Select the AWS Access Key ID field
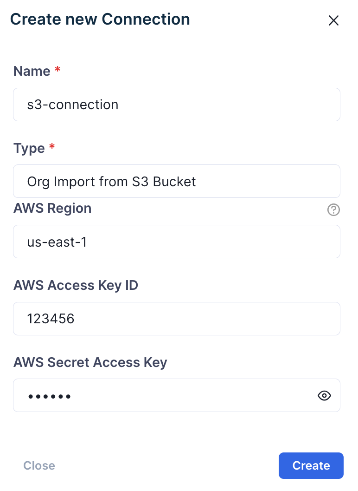The width and height of the screenshot is (358, 491). tap(176, 319)
